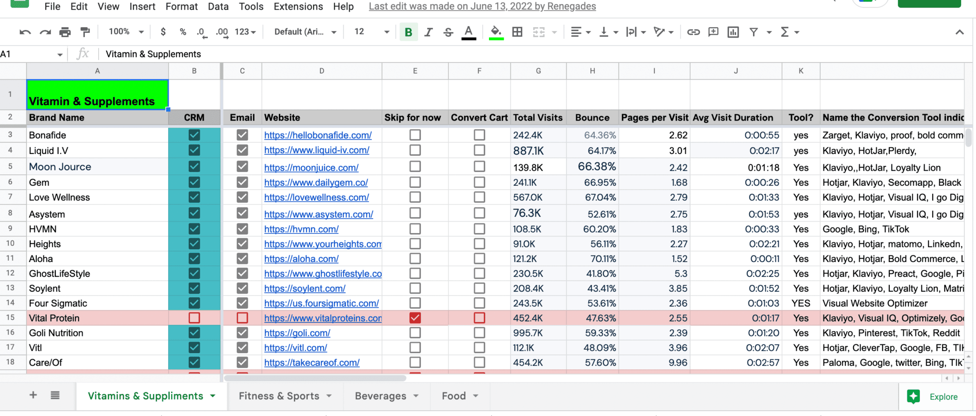Open the fill color picker
The height and width of the screenshot is (416, 976).
[x=496, y=32]
